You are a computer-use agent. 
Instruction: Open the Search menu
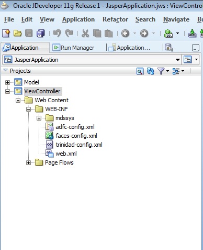pyautogui.click(x=145, y=19)
